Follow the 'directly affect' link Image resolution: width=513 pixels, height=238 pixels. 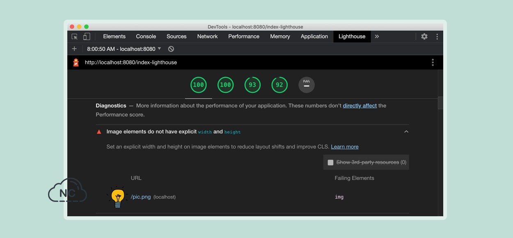(x=360, y=105)
